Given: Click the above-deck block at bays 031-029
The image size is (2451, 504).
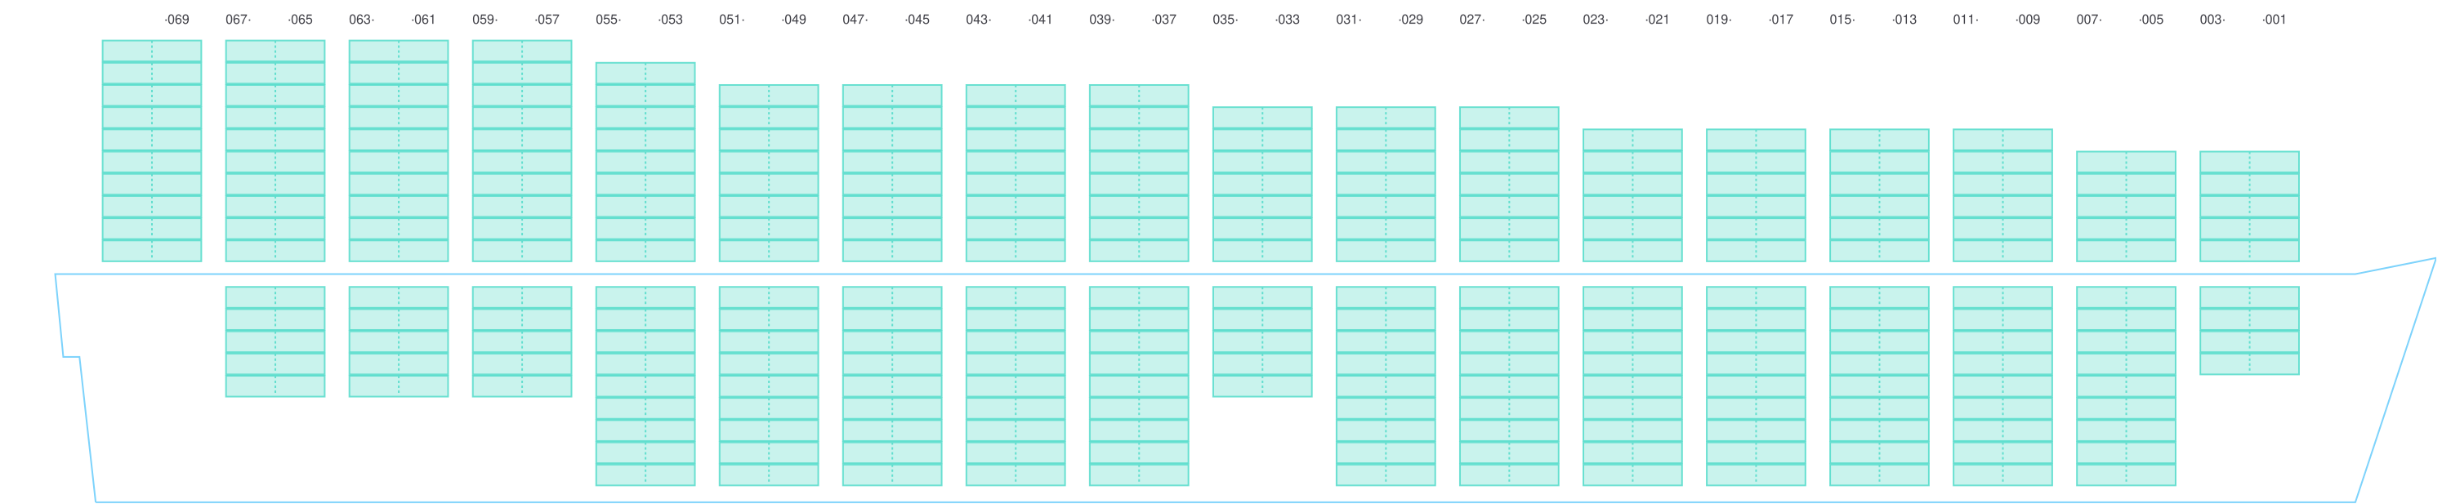Looking at the screenshot, I should [1386, 184].
